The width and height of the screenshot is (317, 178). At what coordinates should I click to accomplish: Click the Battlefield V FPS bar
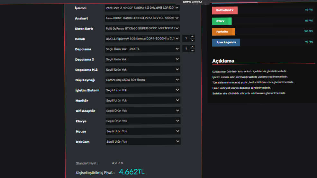tap(225, 10)
